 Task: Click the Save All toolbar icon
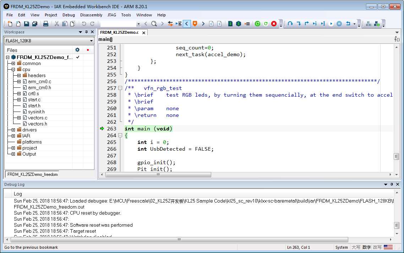[x=35, y=24]
